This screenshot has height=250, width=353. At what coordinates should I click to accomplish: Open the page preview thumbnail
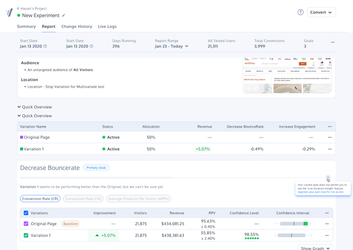(x=287, y=75)
